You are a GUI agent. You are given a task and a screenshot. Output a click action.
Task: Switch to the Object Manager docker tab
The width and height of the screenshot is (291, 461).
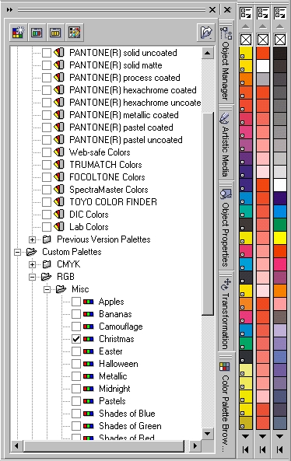pyautogui.click(x=226, y=63)
